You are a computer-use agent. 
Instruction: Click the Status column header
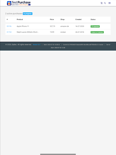coord(93,19)
